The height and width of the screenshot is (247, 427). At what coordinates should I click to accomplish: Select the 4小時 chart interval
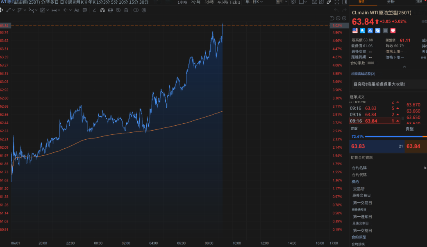pos(223,2)
